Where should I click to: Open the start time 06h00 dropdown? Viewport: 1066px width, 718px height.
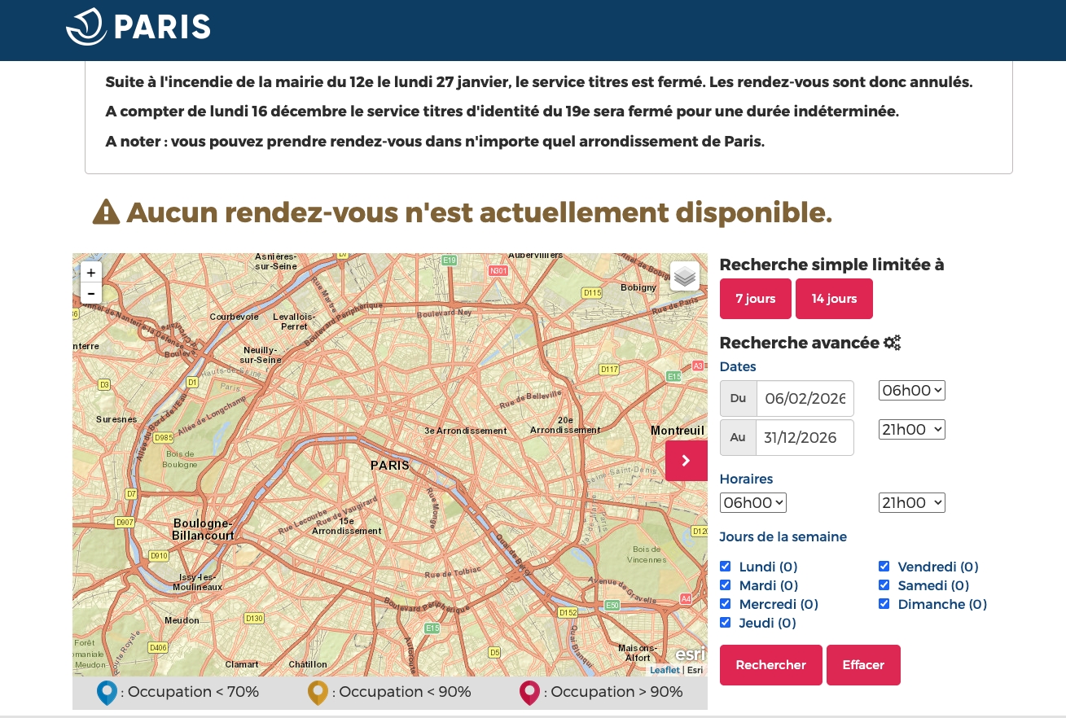tap(911, 390)
